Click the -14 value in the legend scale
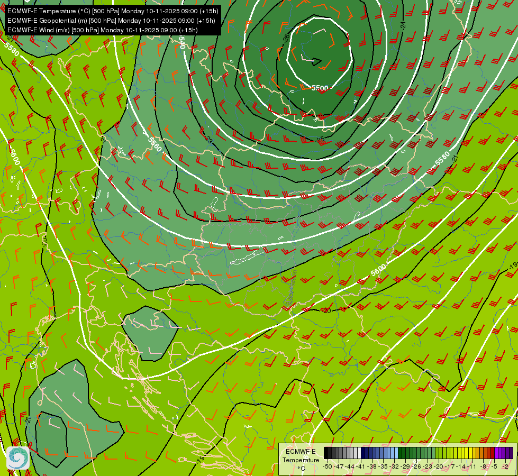Image resolution: width=518 pixels, height=476 pixels. tap(461, 466)
